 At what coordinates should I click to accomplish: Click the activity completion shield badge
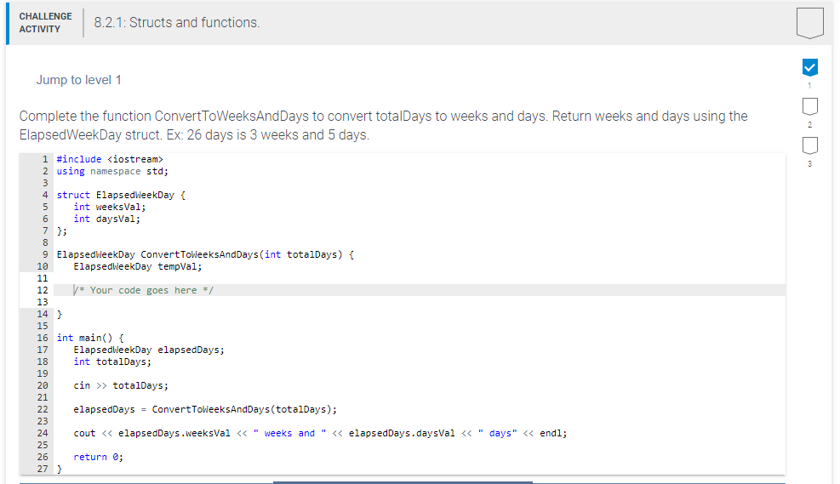click(x=809, y=23)
